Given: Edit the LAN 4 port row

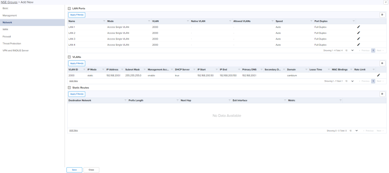Looking at the screenshot, I should click(358, 45).
